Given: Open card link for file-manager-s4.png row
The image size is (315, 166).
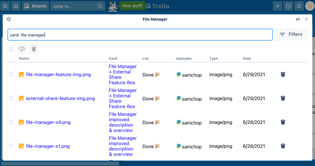Looking at the screenshot, I should [123, 122].
